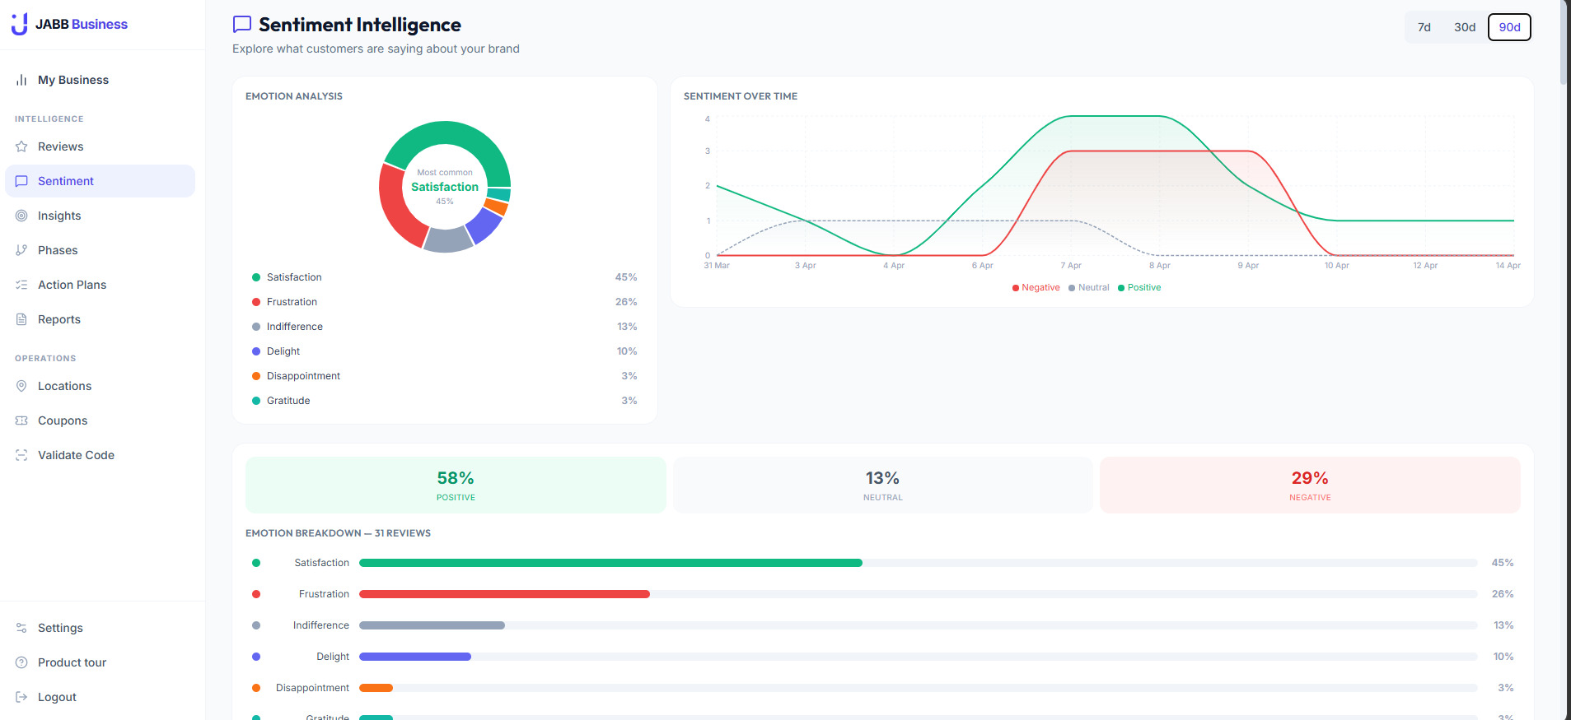
Task: Click the star icon beside Reviews
Action: pyautogui.click(x=21, y=146)
